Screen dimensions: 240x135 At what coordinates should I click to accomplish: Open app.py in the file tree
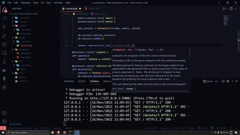click(x=22, y=77)
